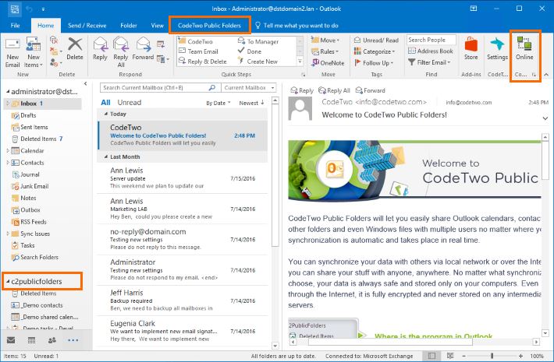Click the search magnifier in mailbox search
The height and width of the screenshot is (362, 554).
[212, 87]
